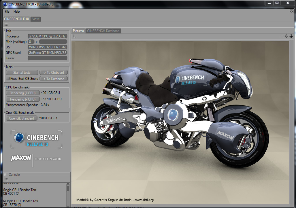Screen dimensions: 296x208
Task: Click the 15370 CB-CPU result text
Action: pos(51,99)
